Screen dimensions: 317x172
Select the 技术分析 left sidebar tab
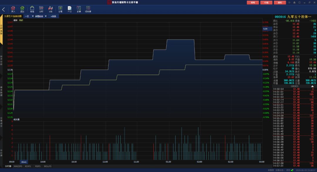coord(1,60)
